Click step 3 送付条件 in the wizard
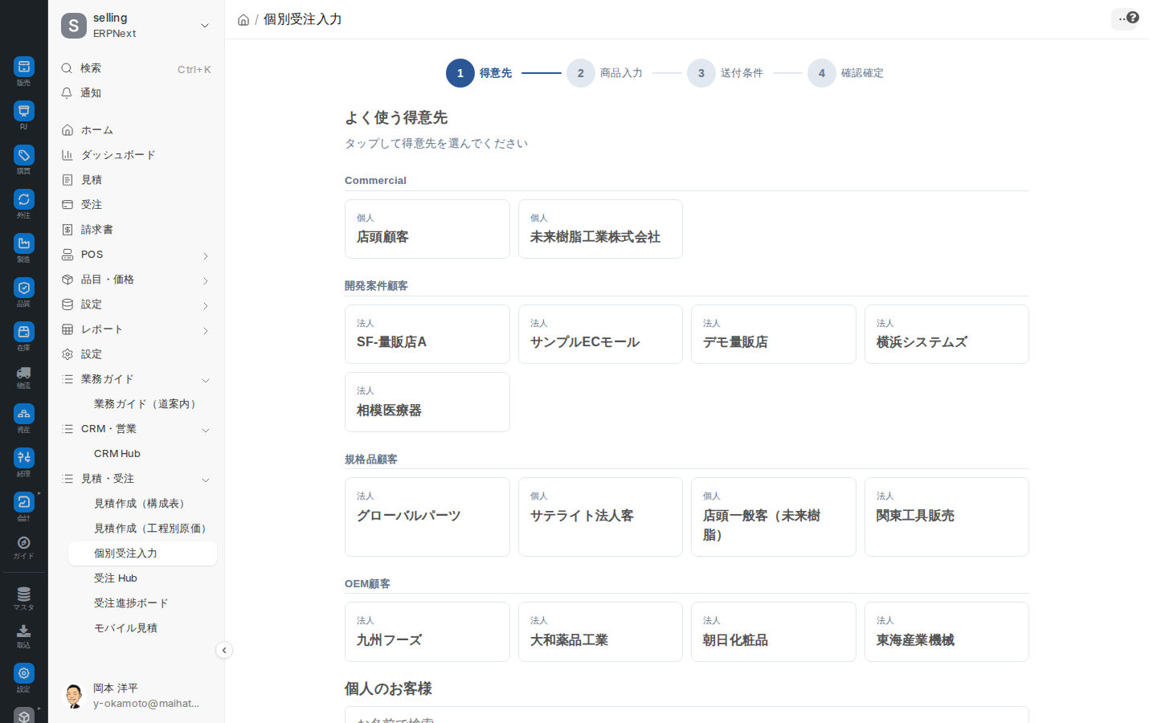This screenshot has width=1157, height=723. (x=725, y=73)
